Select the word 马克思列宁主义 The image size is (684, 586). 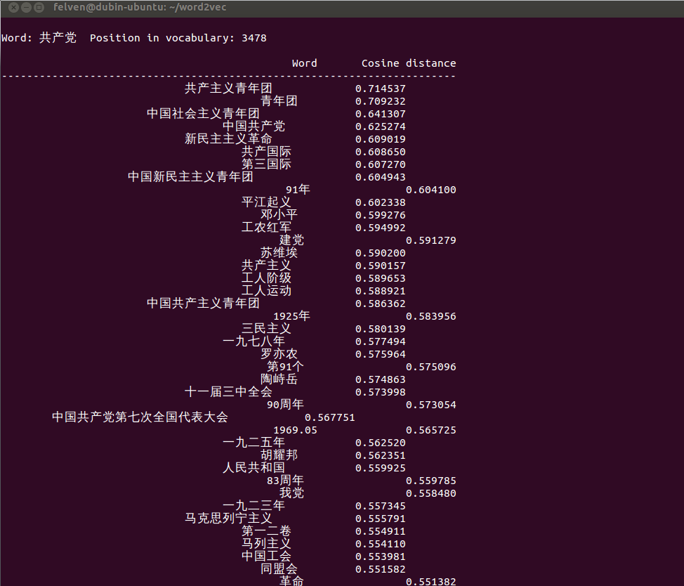[228, 519]
